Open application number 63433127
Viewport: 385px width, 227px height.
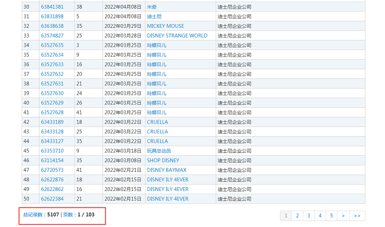(52, 141)
